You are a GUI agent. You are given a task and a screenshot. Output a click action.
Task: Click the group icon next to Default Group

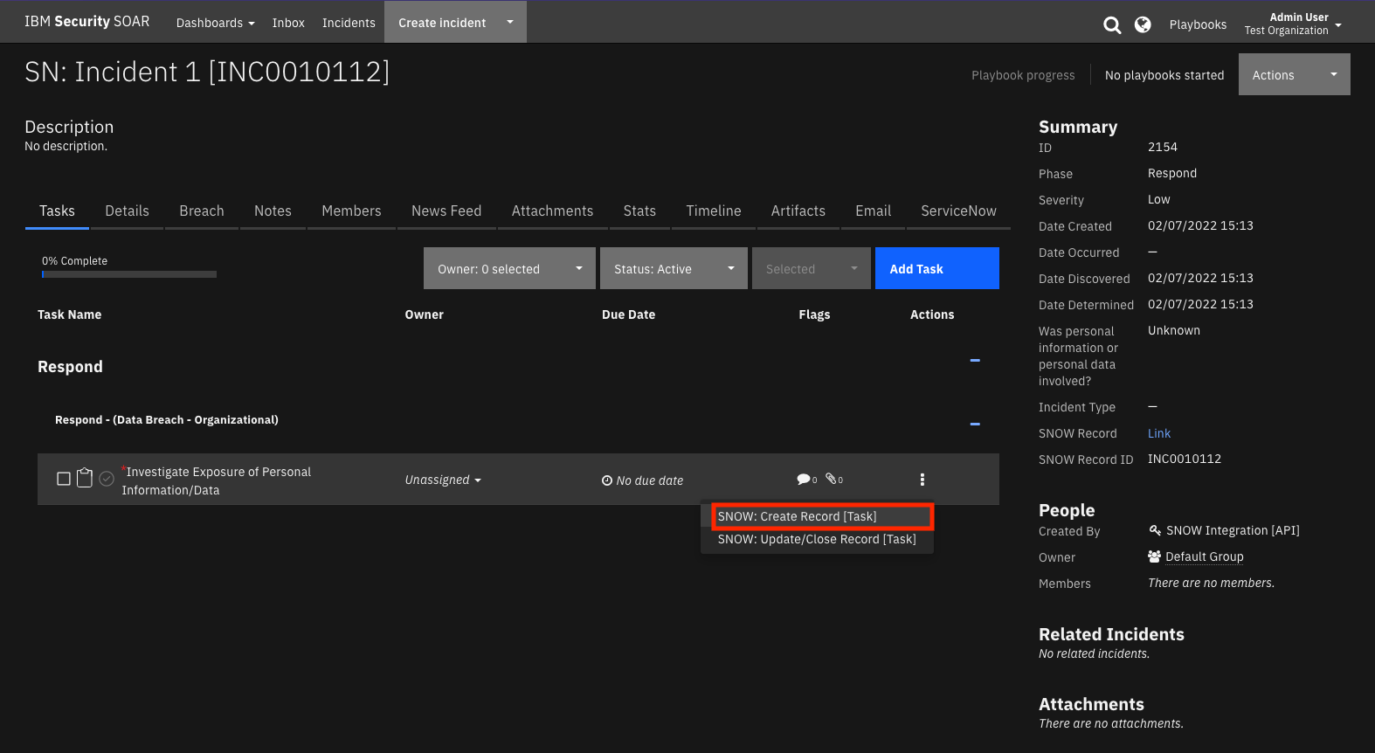tap(1154, 556)
